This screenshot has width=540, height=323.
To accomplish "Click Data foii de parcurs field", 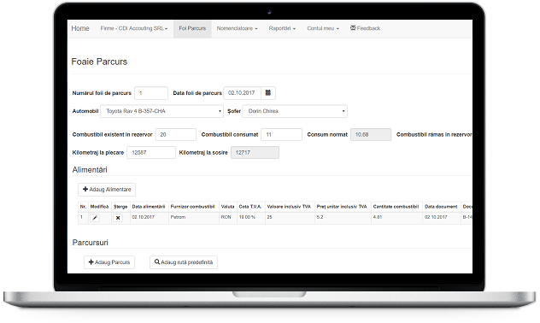I will coord(243,93).
